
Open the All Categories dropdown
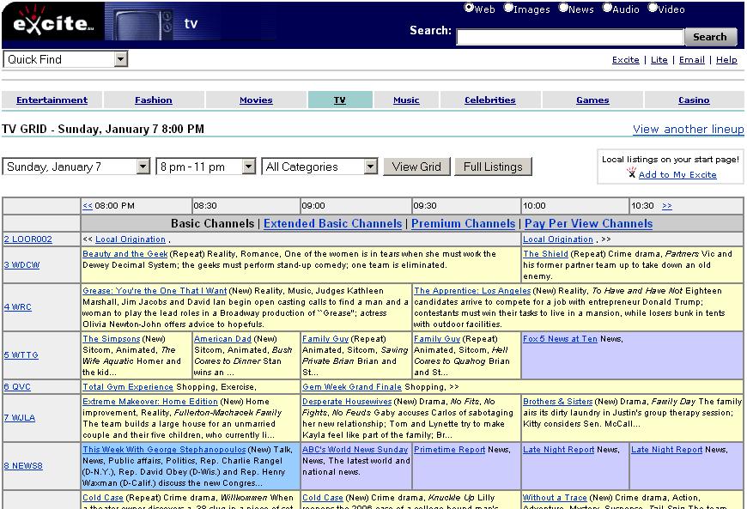319,167
